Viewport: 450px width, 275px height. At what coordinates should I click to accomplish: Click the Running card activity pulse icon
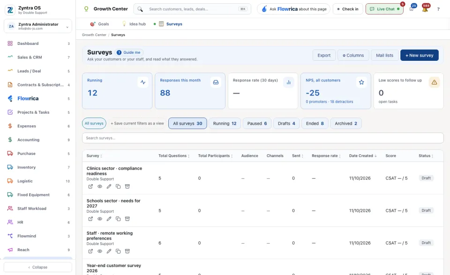click(143, 82)
